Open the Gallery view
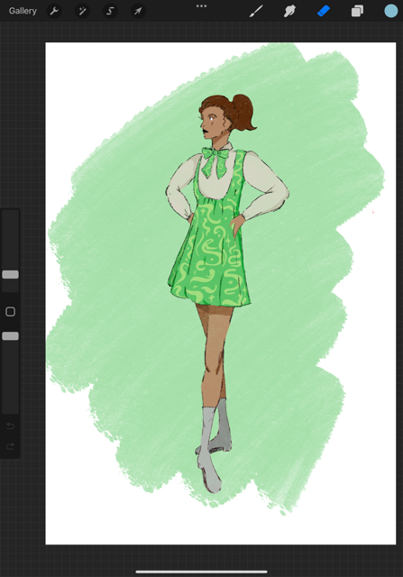 click(23, 11)
